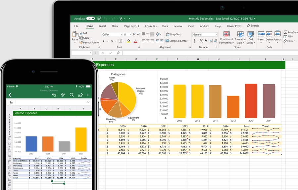Click the Cut button

[83, 33]
